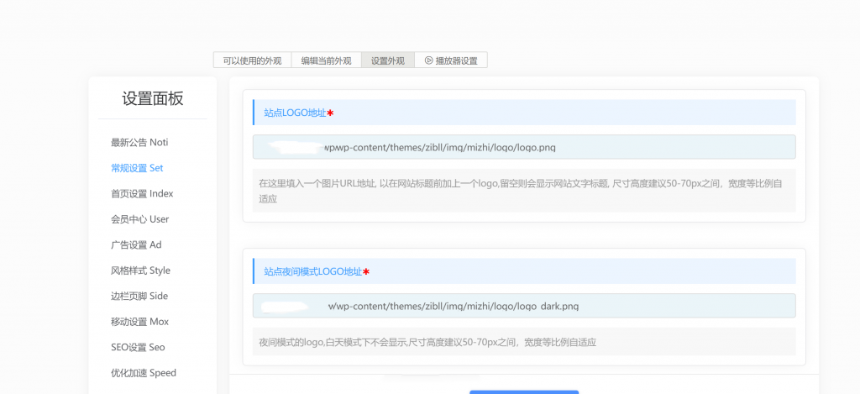860x394 pixels.
Task: Open 风格样式 Style section
Action: coord(140,271)
